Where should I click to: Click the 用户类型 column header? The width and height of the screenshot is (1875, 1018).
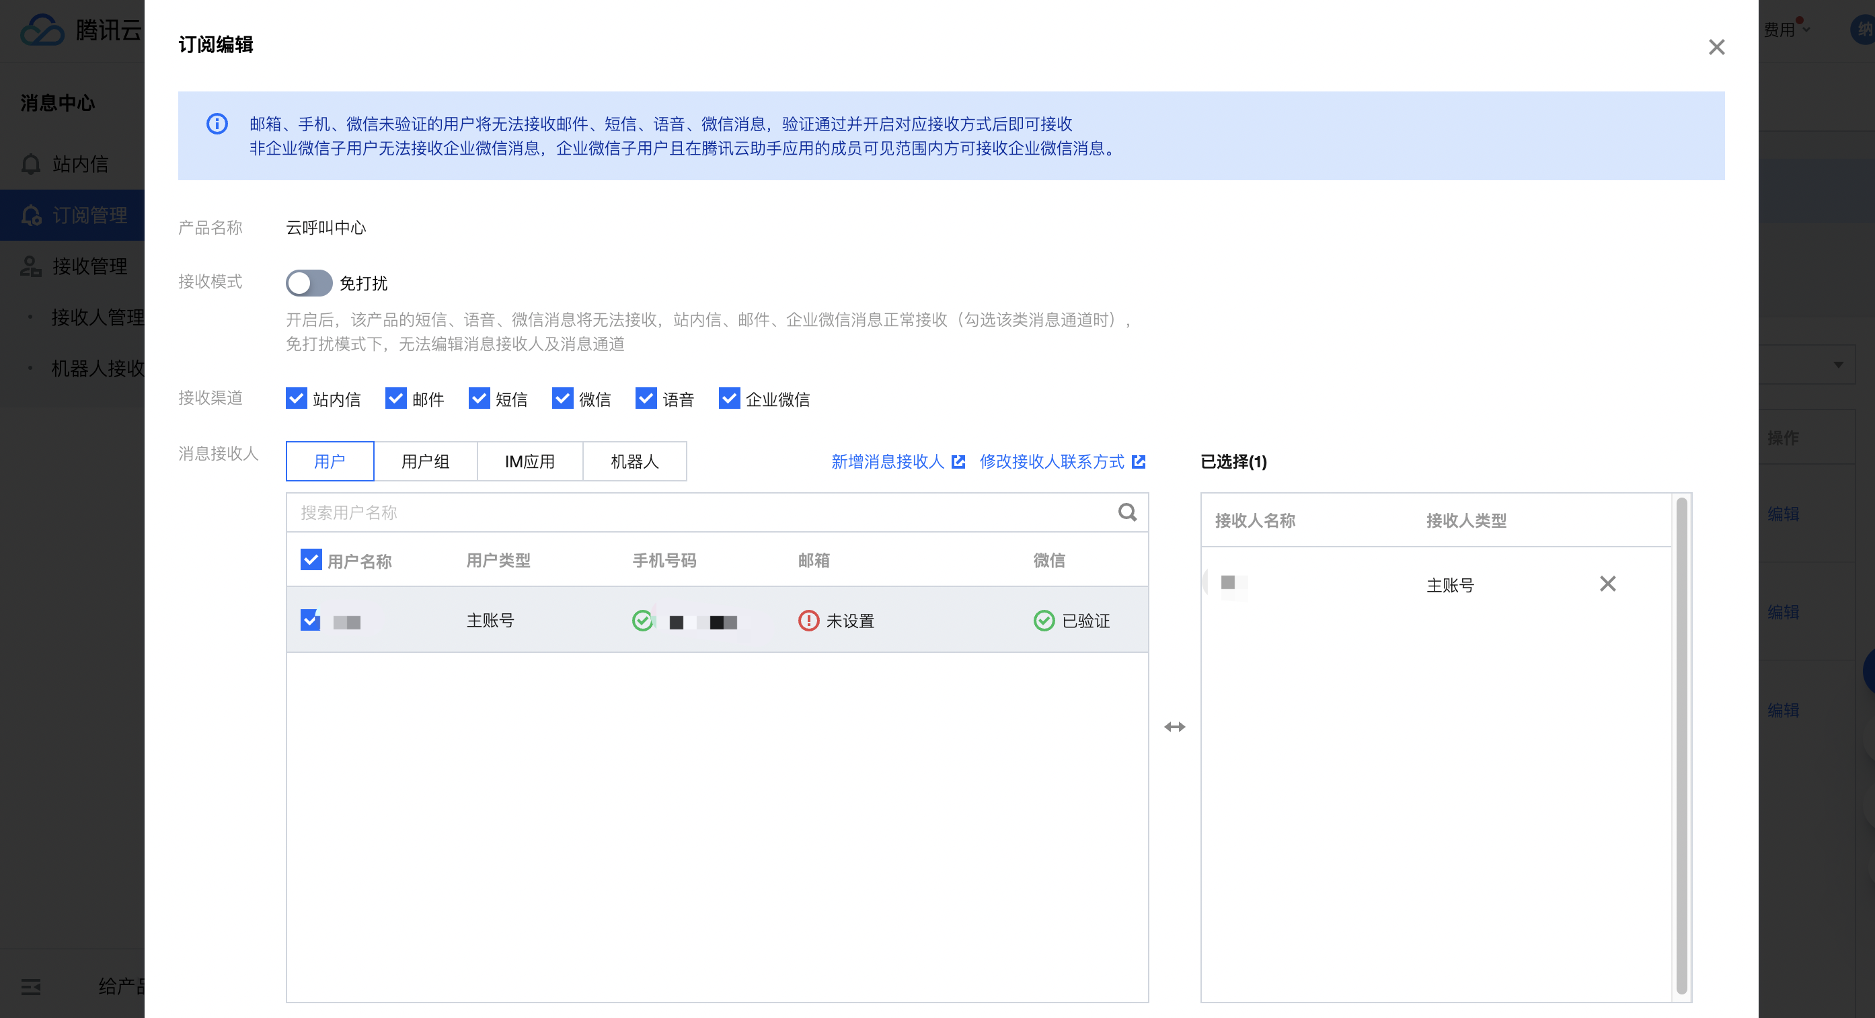click(498, 560)
